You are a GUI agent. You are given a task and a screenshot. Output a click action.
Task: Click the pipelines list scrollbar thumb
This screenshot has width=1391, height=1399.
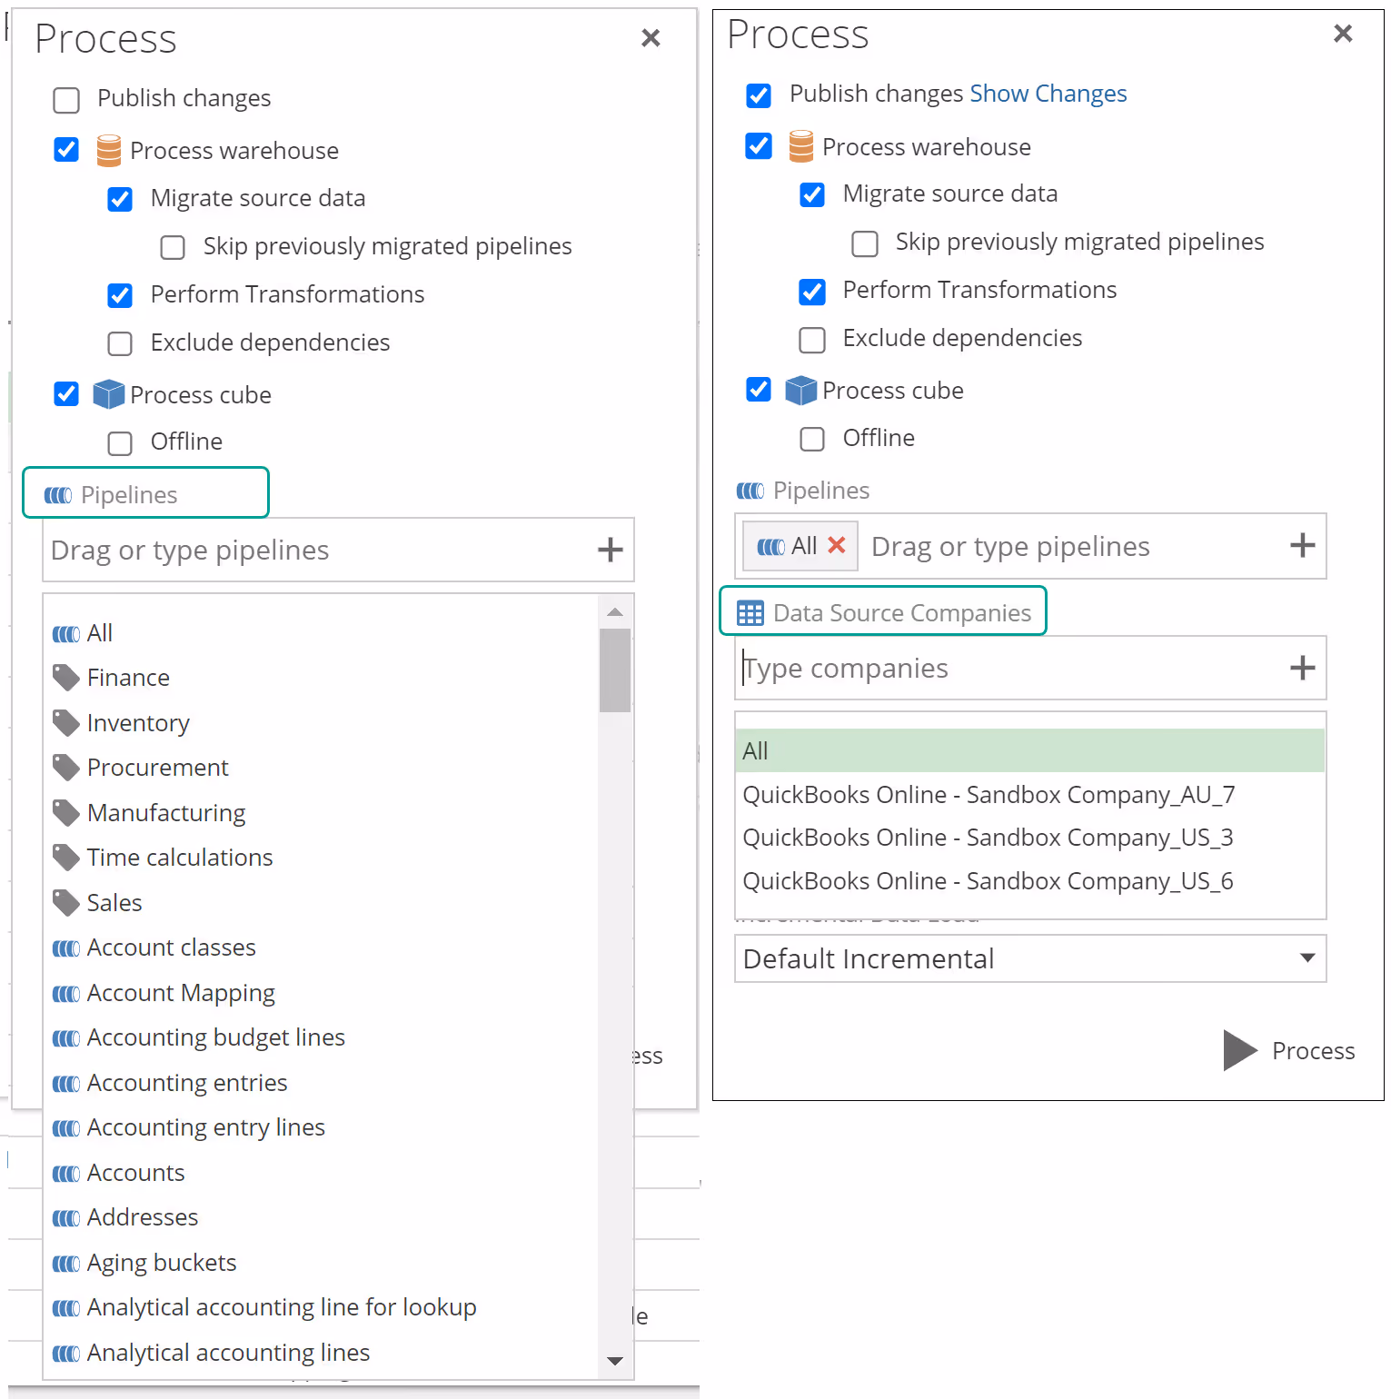615,670
